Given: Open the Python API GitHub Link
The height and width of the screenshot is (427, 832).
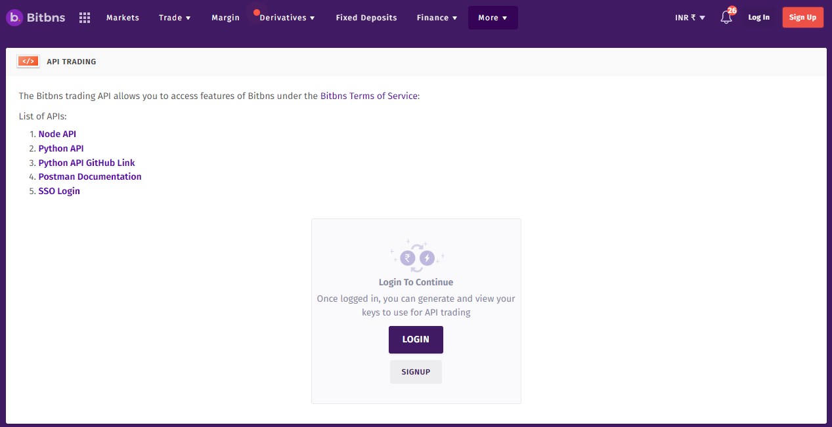Looking at the screenshot, I should 87,163.
